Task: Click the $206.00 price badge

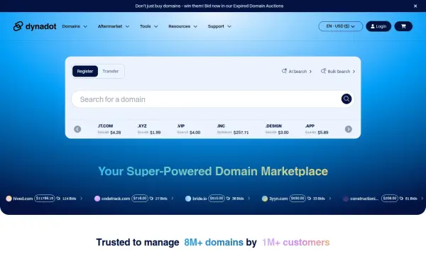Action: pyautogui.click(x=390, y=199)
